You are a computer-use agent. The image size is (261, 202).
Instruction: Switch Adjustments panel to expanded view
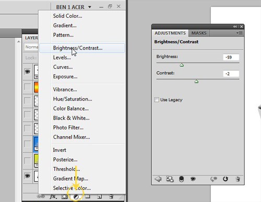pyautogui.click(x=170, y=179)
